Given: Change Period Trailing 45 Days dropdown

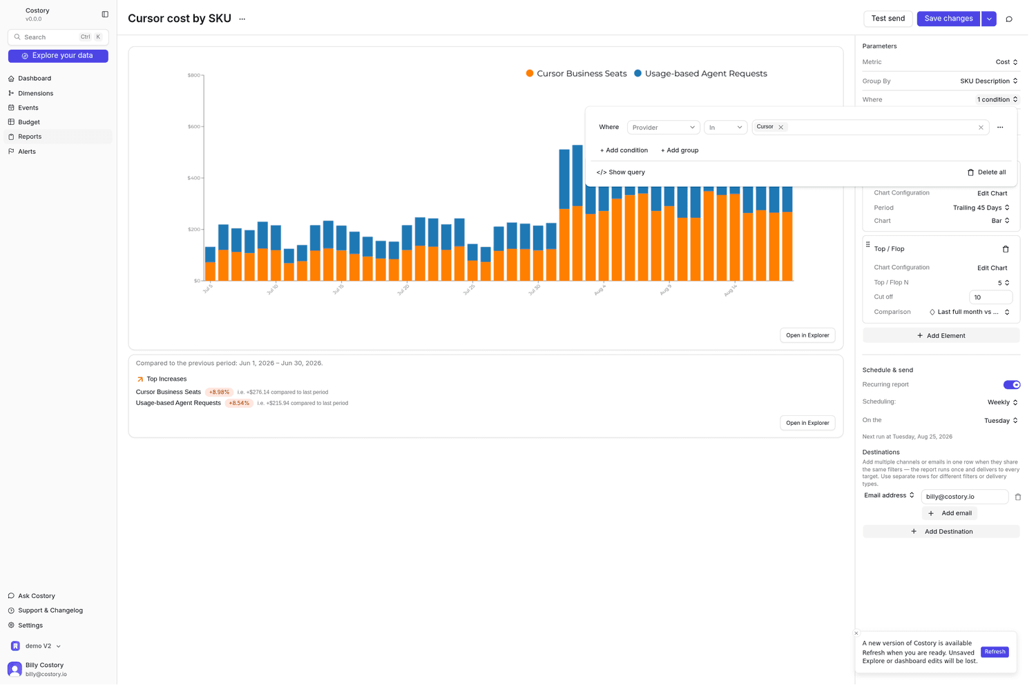Looking at the screenshot, I should (981, 208).
